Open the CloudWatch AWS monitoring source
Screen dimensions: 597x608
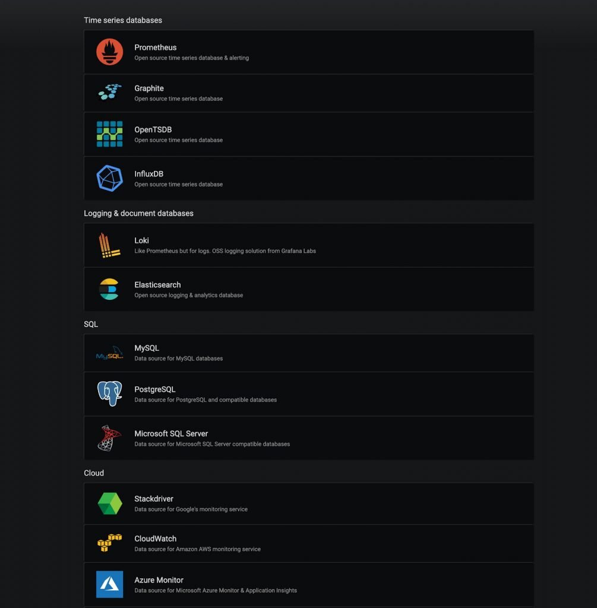click(x=309, y=543)
